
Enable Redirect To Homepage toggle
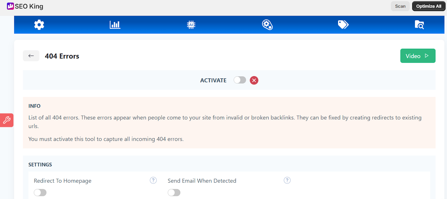(40, 193)
